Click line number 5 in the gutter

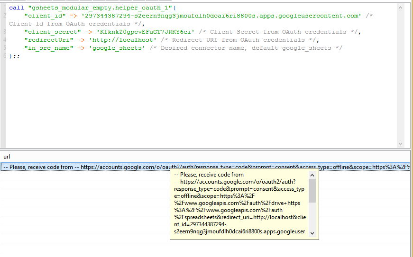point(4,48)
